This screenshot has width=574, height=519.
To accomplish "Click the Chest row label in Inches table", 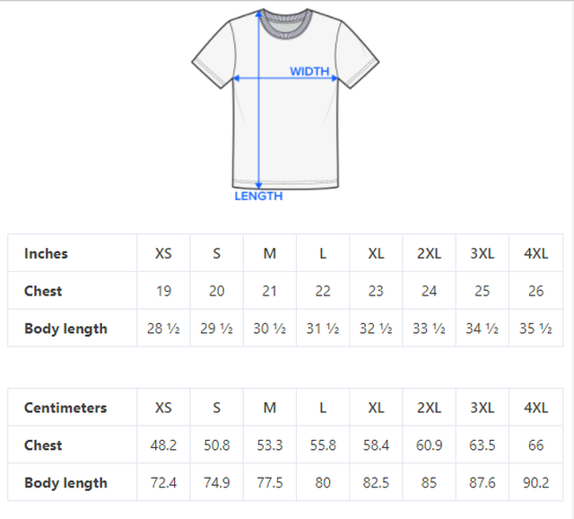I will coord(43,291).
